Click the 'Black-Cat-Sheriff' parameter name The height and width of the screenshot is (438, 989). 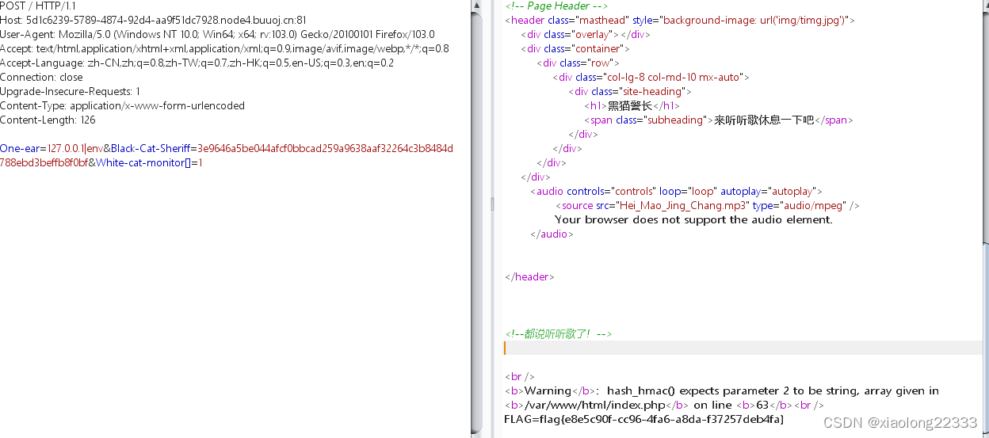(x=150, y=148)
